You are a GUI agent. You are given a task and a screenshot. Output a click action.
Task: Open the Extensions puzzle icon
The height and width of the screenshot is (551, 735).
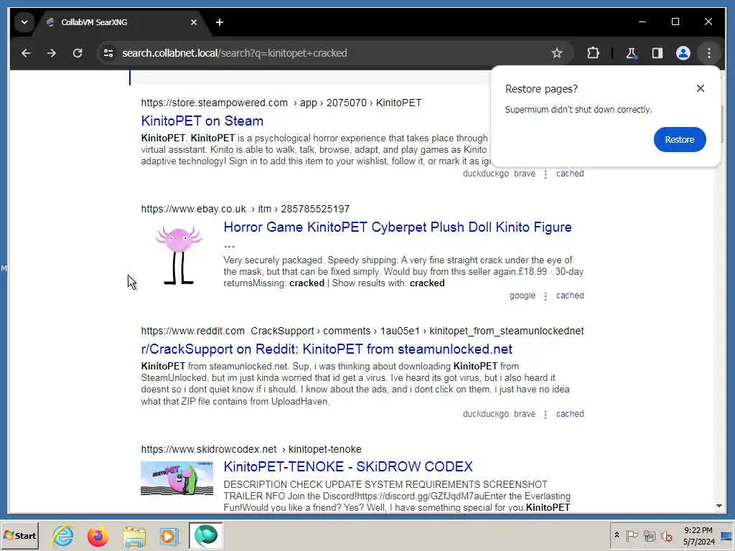pyautogui.click(x=593, y=53)
